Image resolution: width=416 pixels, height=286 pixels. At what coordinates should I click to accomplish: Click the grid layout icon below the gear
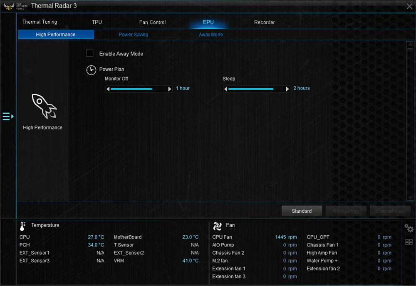[409, 242]
